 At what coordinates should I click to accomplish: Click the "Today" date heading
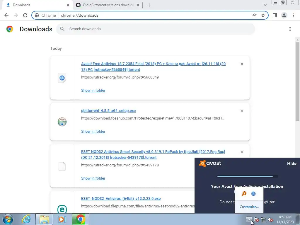point(56,48)
